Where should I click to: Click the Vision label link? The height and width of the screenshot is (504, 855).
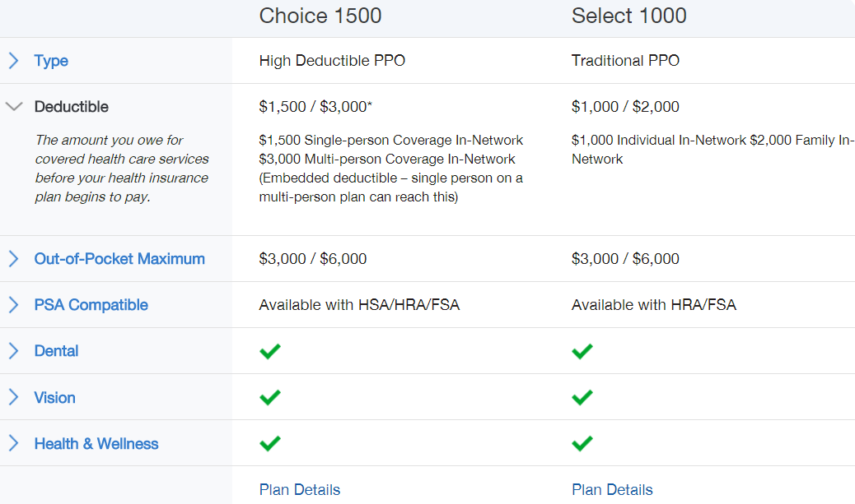(54, 398)
